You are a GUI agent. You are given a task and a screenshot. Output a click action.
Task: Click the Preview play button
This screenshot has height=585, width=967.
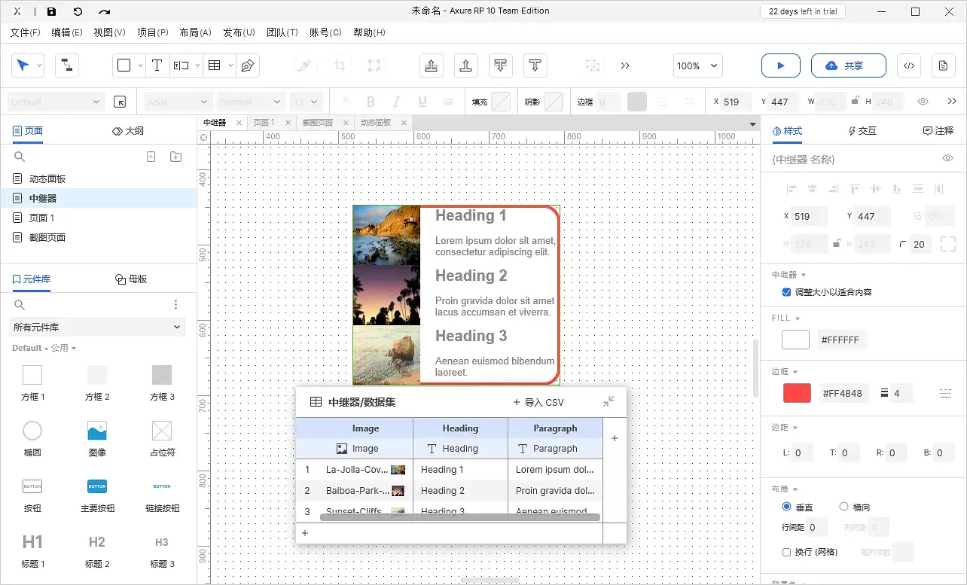tap(780, 66)
